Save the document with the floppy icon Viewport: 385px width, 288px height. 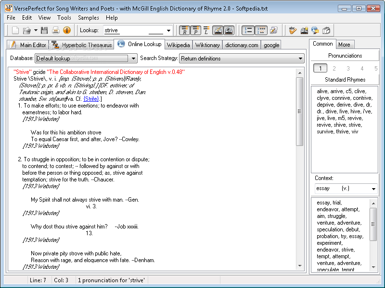coord(44,30)
